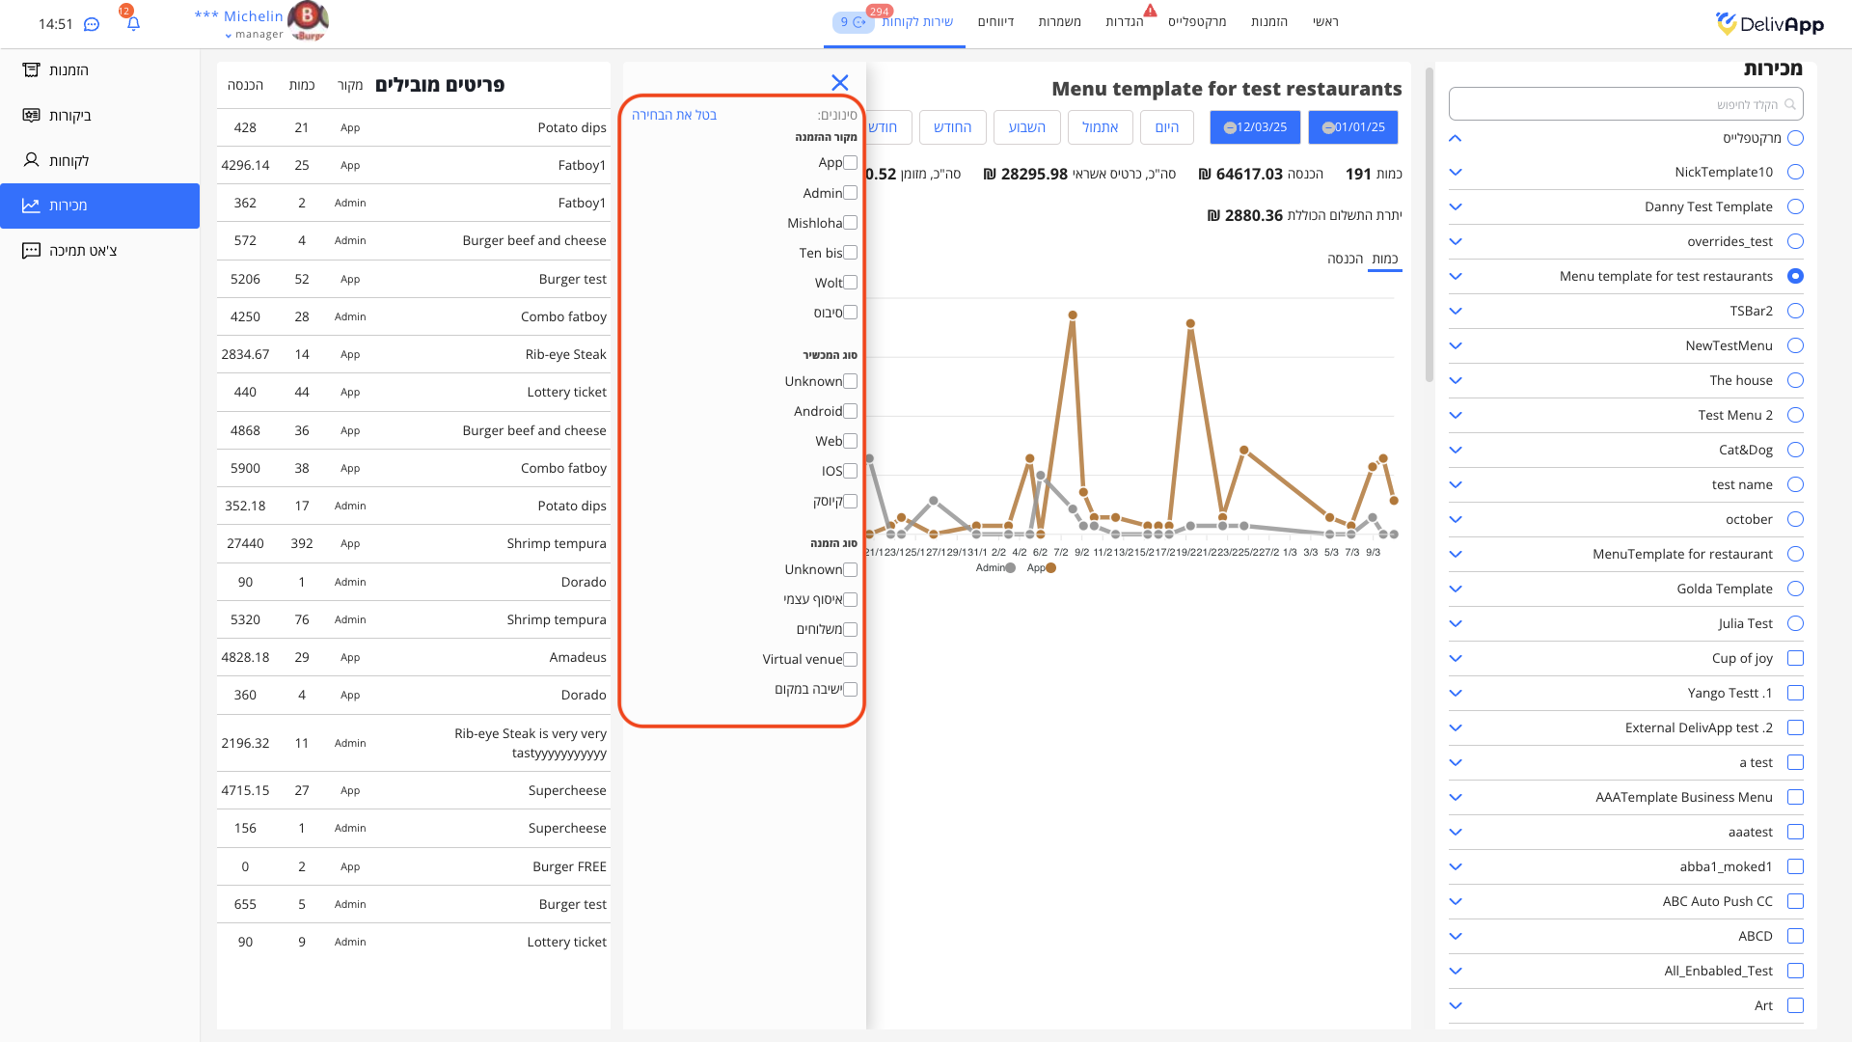Select the TSBar2 radio button
1852x1042 pixels.
1795,311
